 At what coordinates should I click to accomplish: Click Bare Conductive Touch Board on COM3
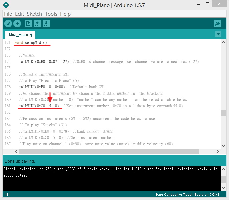188,195
